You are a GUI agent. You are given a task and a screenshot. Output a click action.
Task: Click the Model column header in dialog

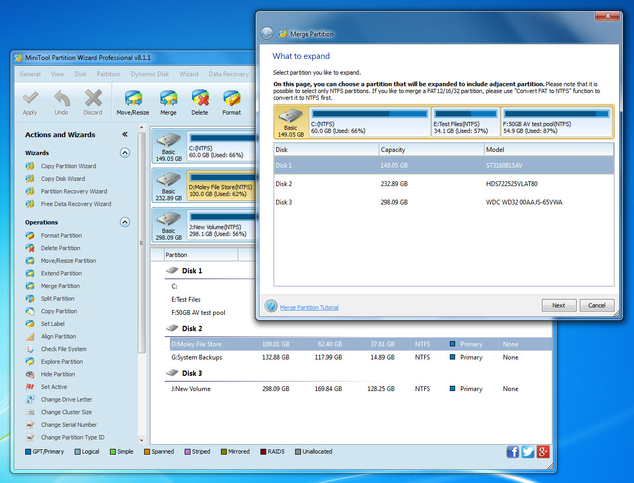coord(549,150)
